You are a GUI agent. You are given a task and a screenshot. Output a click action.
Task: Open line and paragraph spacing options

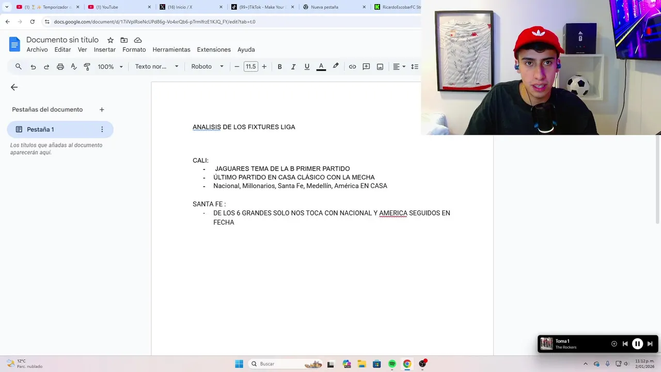[415, 67]
